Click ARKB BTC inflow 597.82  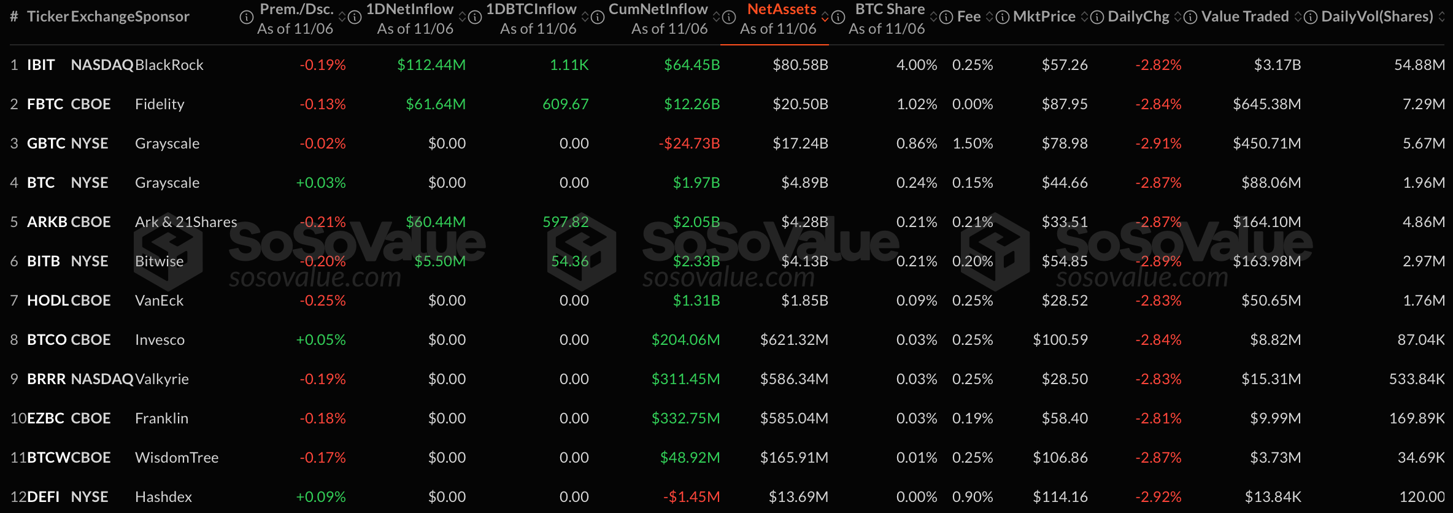(566, 222)
